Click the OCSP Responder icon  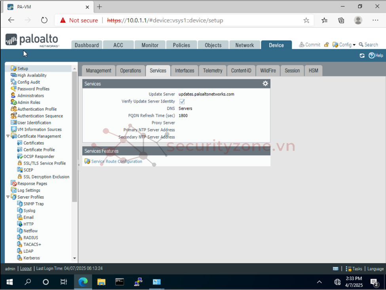pos(20,156)
